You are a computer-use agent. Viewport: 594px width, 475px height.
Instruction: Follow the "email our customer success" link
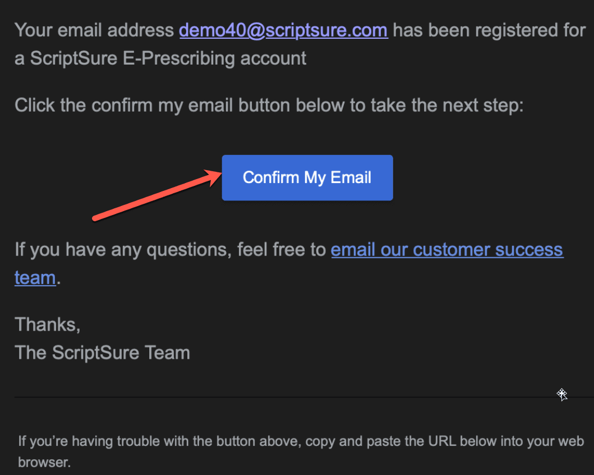pyautogui.click(x=447, y=249)
